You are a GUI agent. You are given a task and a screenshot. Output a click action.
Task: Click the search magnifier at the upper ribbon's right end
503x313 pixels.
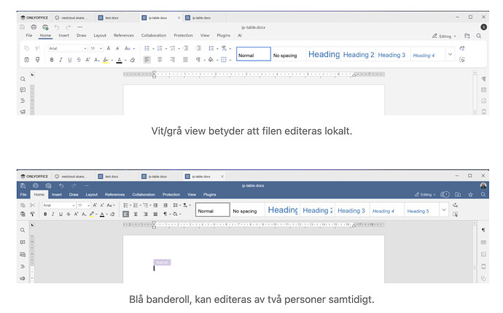pos(479,35)
